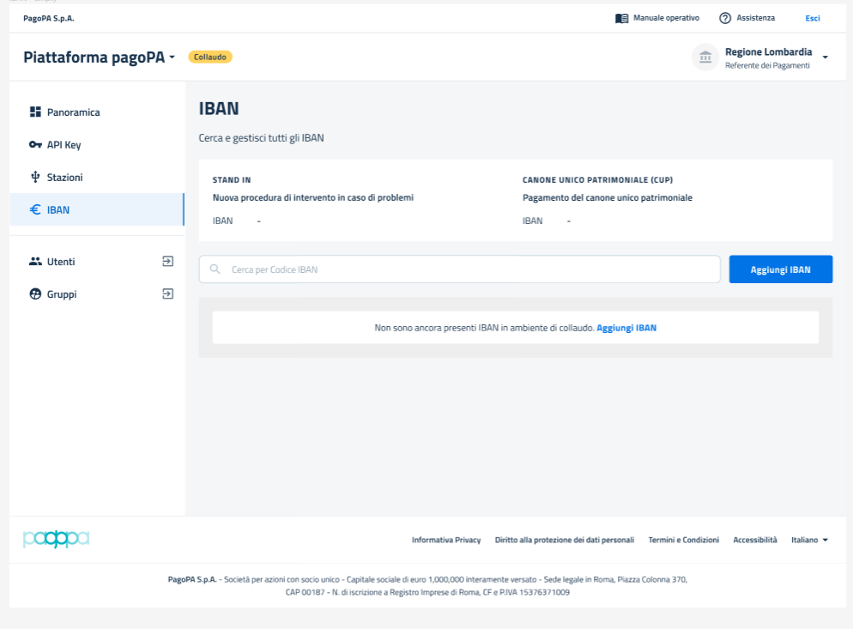Click the Manuale operativo book icon
This screenshot has height=629, width=853.
[x=621, y=18]
